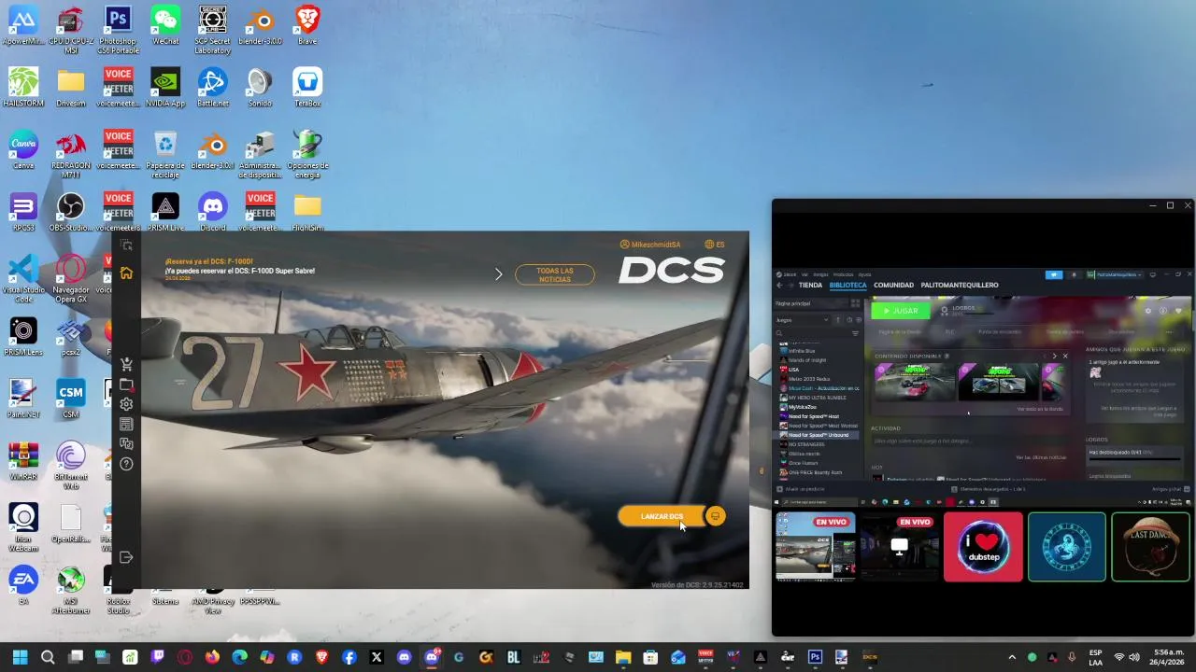Select Need for Speed Heat in Steam list
This screenshot has height=672, width=1196.
(x=814, y=416)
